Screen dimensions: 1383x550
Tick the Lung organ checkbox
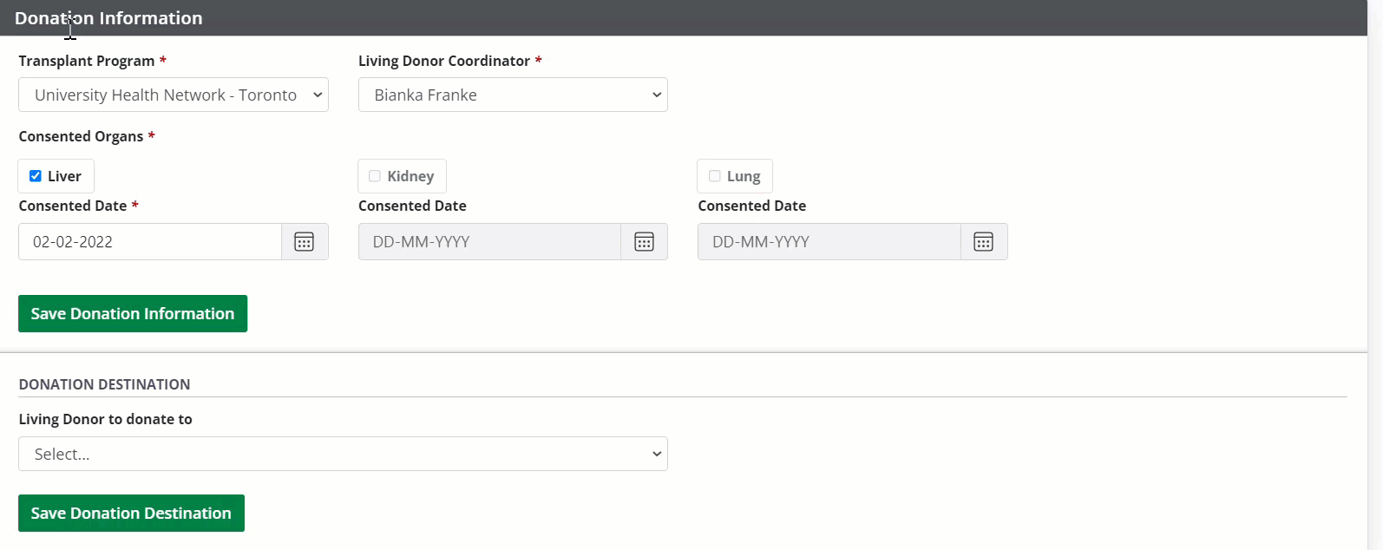(714, 176)
